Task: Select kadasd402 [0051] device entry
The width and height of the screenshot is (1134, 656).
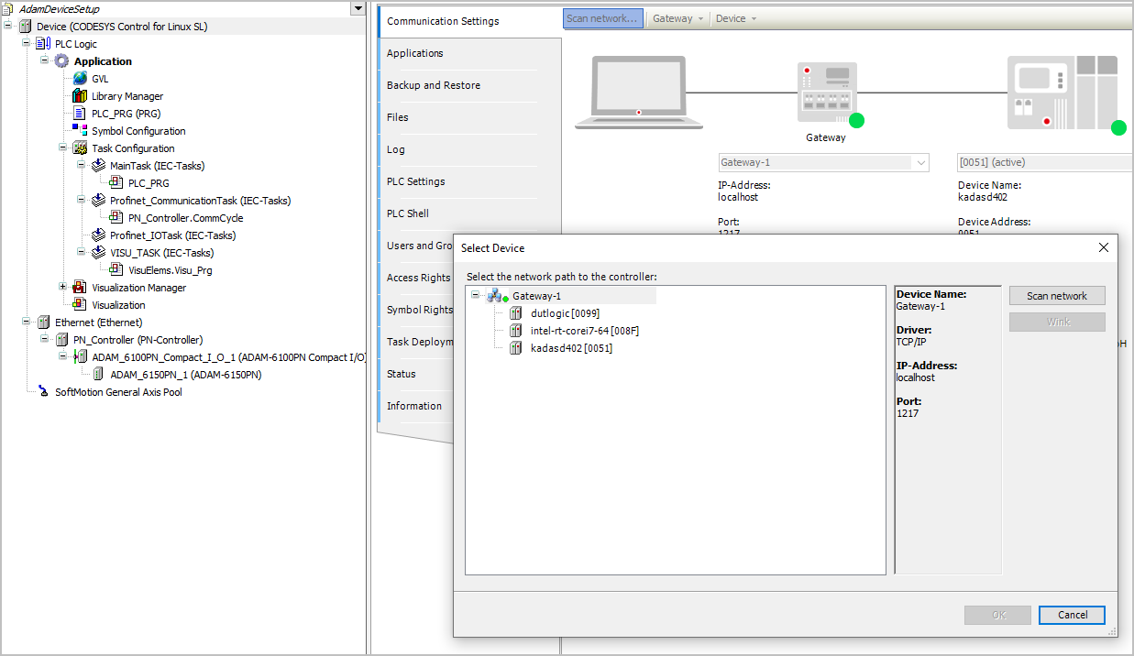Action: click(571, 348)
